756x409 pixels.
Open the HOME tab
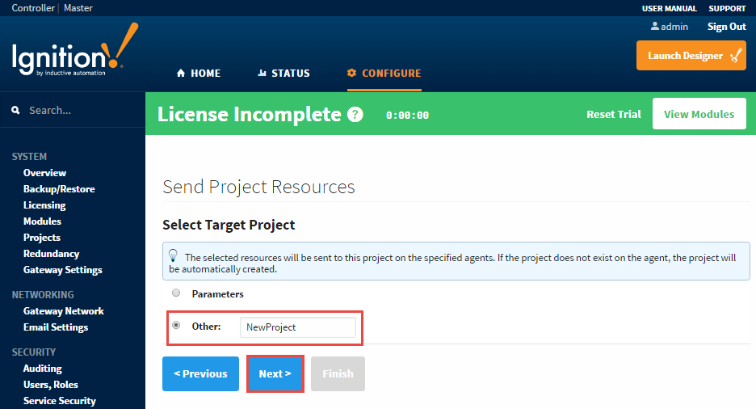click(x=199, y=74)
